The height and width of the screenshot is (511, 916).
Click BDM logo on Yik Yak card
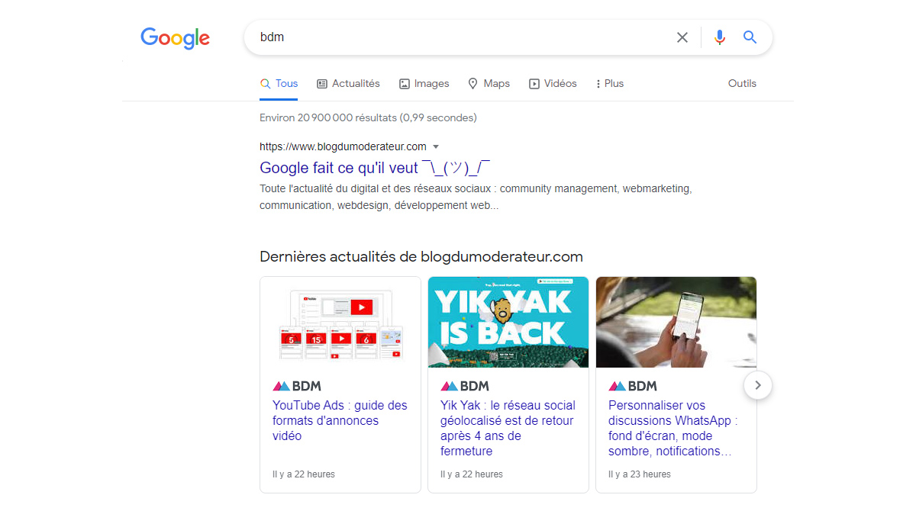tap(465, 386)
